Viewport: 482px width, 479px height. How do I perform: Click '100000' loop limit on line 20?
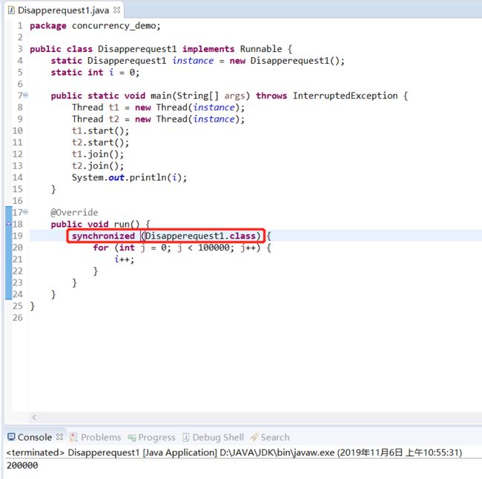[214, 248]
